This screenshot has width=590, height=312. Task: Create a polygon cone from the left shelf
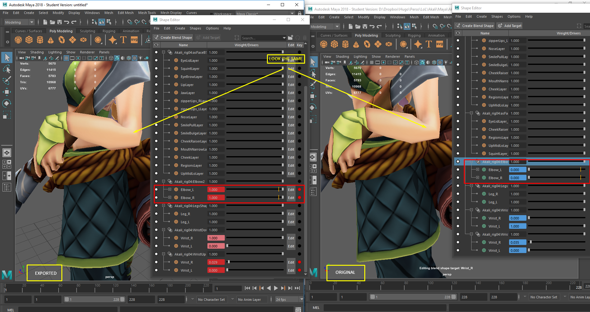(x=51, y=40)
